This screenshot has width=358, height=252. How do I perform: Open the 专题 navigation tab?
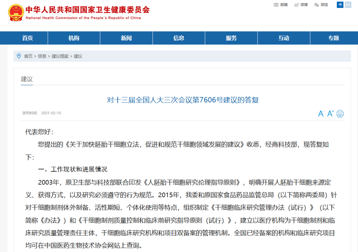[333, 38]
